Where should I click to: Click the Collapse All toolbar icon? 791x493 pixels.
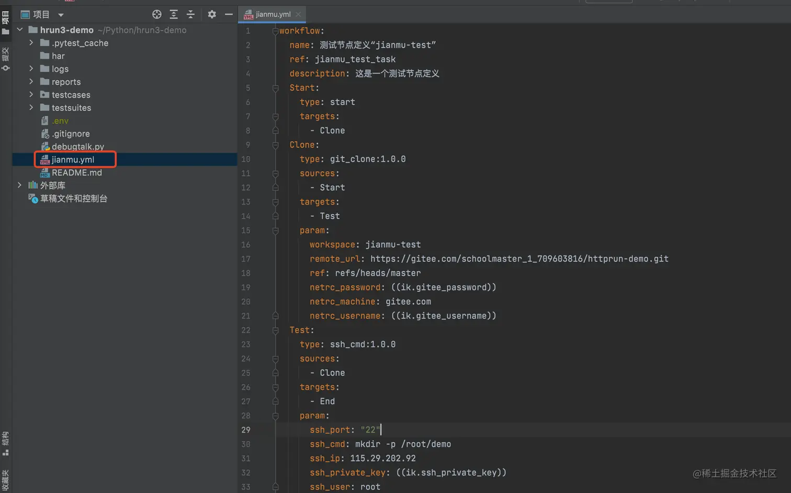(x=190, y=15)
